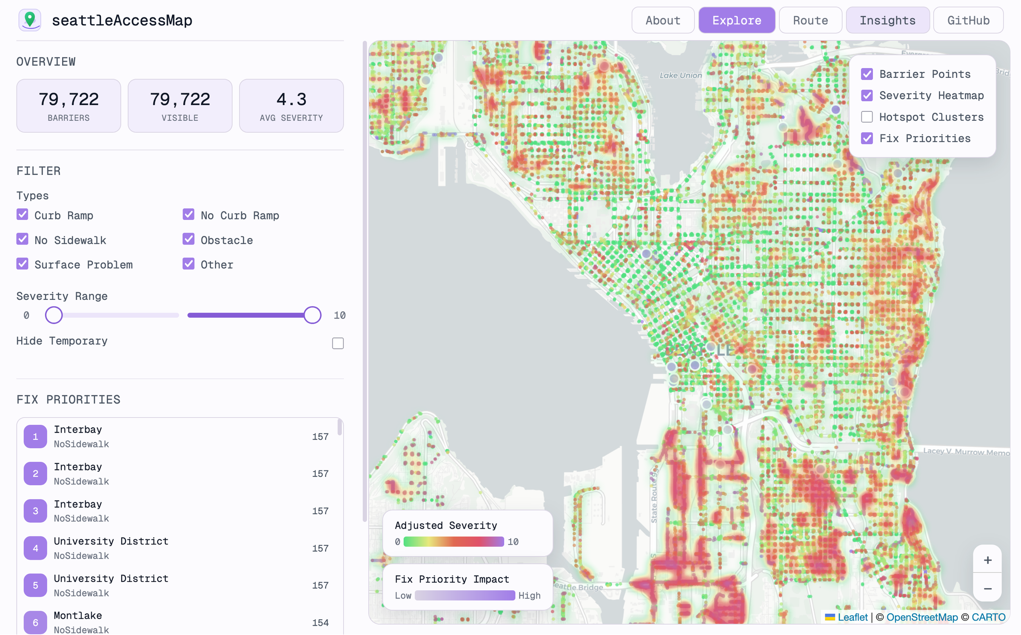The image size is (1021, 635).
Task: Switch to the Route tab
Action: tap(810, 20)
